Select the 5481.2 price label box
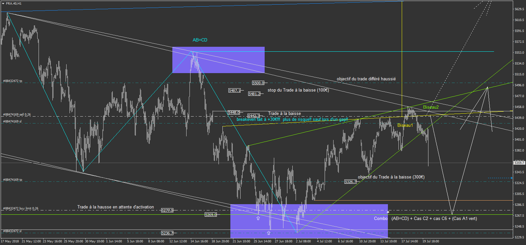Viewport: 526px width, 245px height. pos(254,94)
